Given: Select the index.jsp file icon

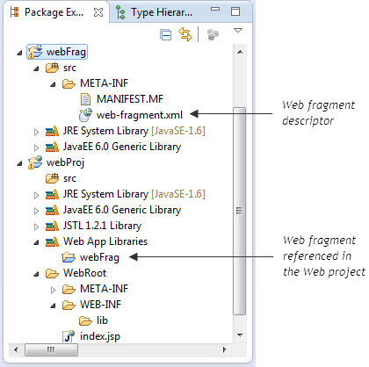Looking at the screenshot, I should tap(69, 336).
